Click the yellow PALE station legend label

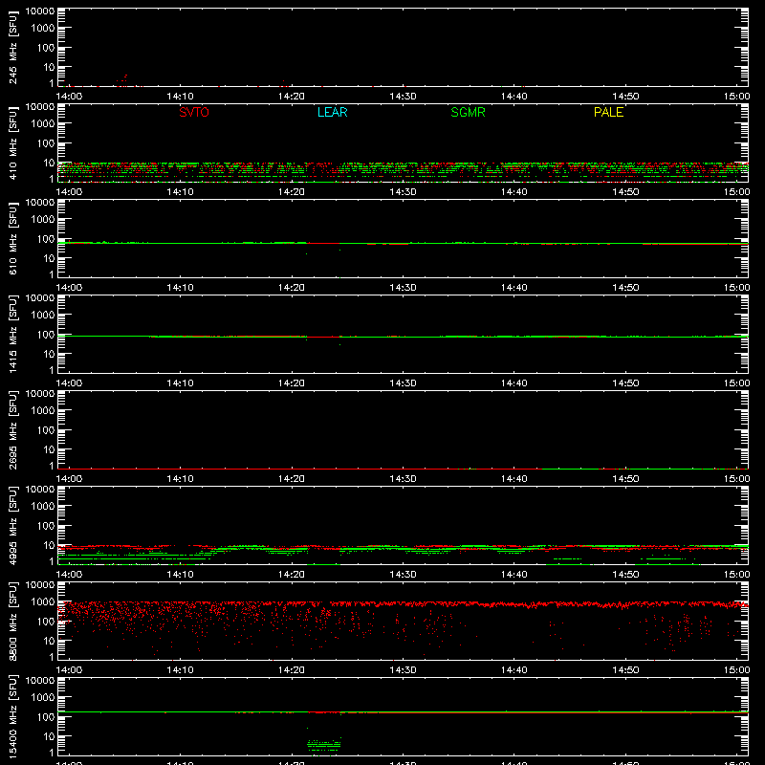click(608, 112)
